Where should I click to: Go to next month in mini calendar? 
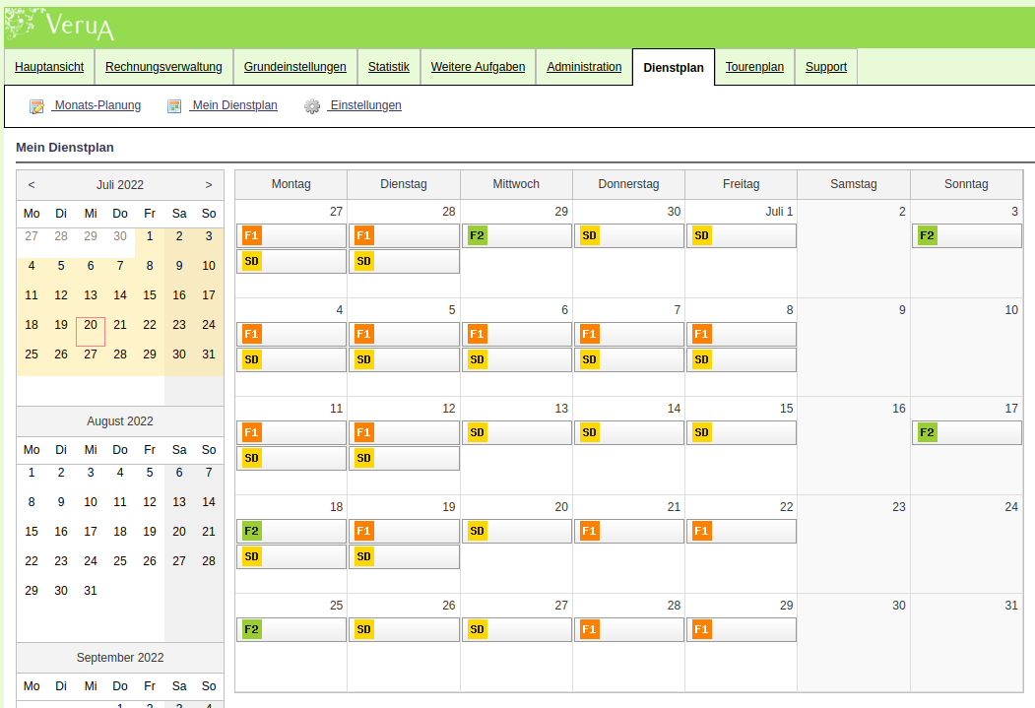click(208, 185)
